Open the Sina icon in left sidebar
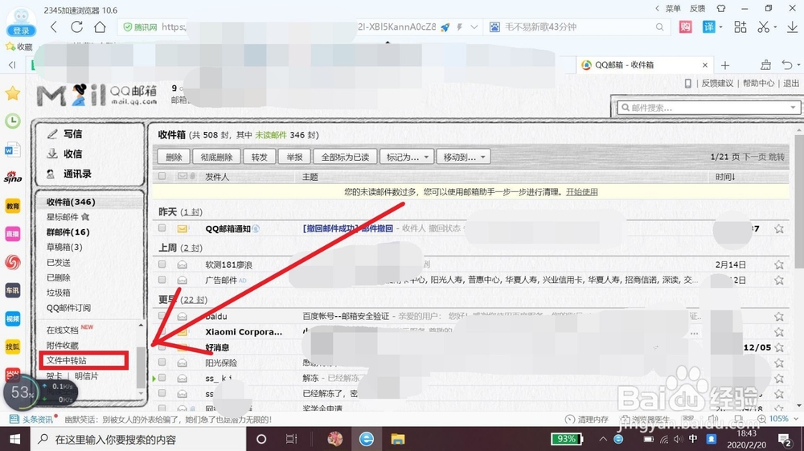Viewport: 804px width, 451px height. (12, 178)
